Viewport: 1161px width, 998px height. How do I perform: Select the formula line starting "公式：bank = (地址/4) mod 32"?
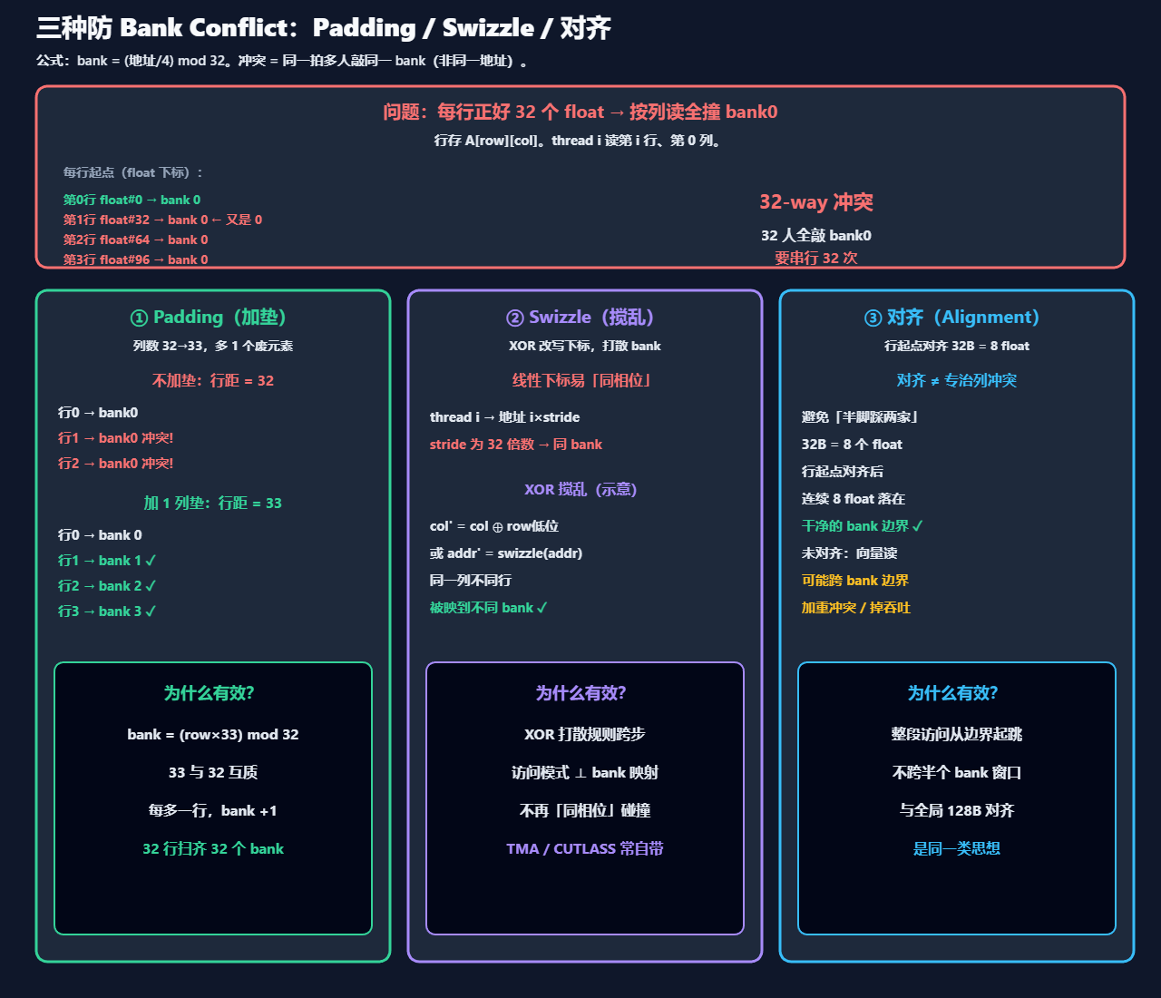[x=282, y=61]
